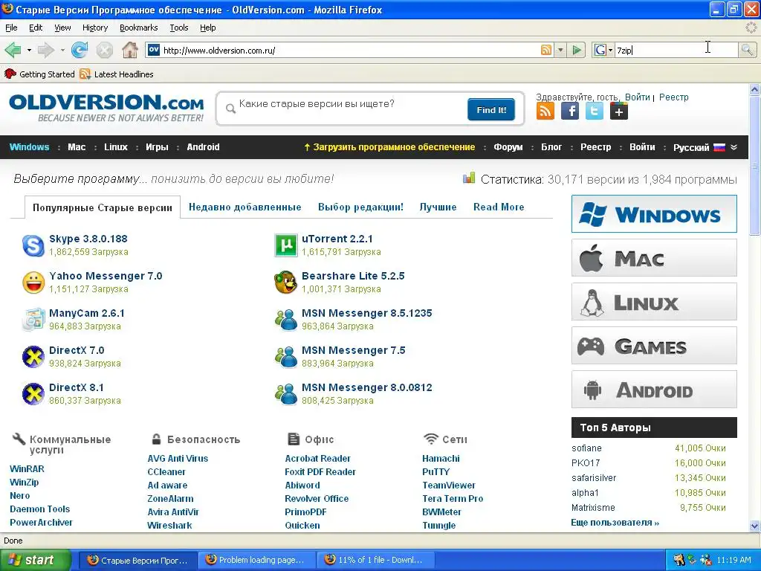Open the Facebook icon in page header

570,112
